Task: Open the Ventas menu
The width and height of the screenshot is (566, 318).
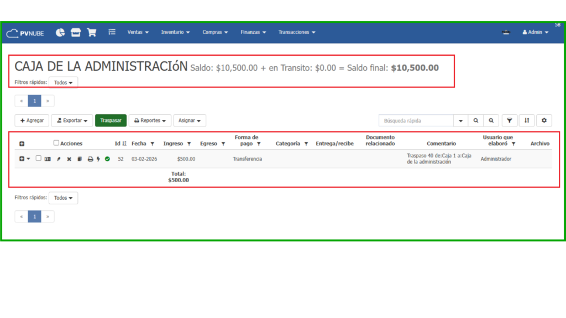Action: [x=138, y=33]
